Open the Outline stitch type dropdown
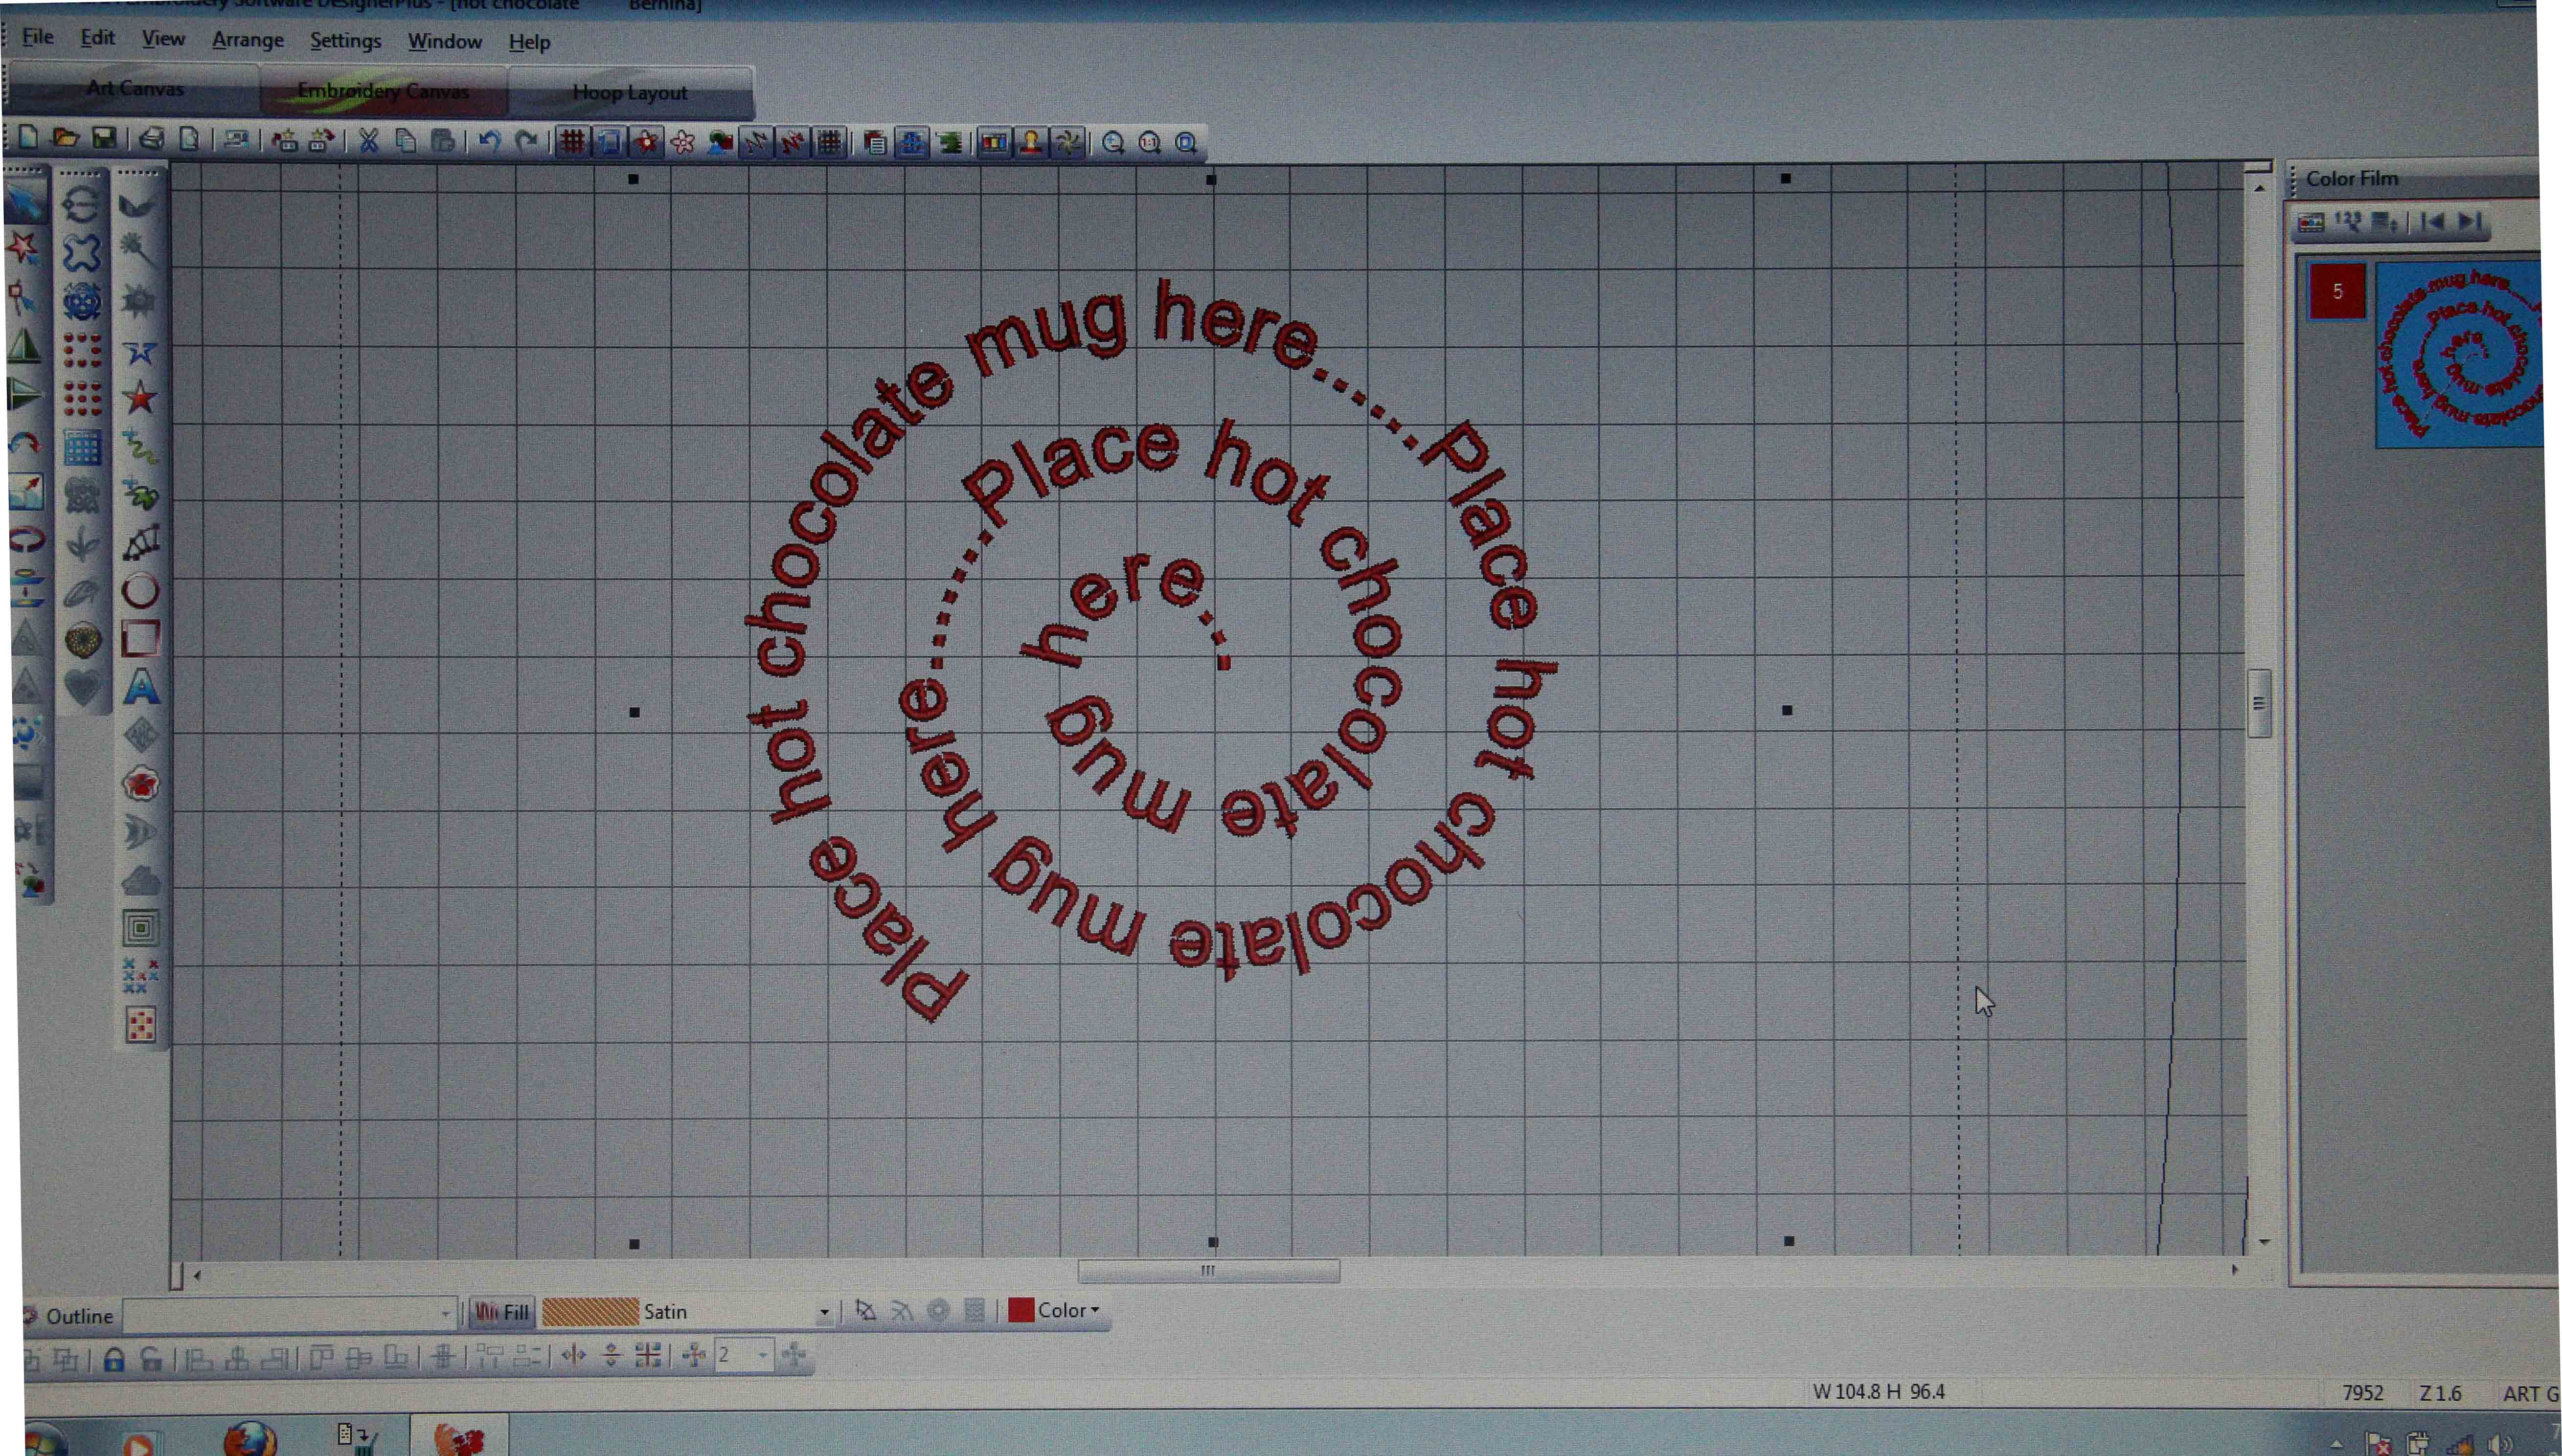This screenshot has height=1456, width=2562. pos(445,1315)
